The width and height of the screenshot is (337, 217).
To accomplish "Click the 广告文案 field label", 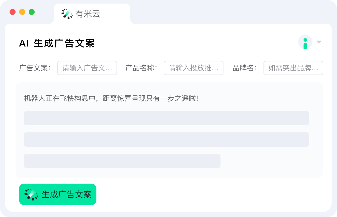I will (35, 68).
